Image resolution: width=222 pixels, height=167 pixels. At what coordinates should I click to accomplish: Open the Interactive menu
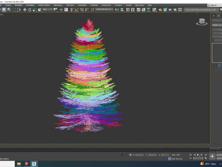(x=106, y=5)
